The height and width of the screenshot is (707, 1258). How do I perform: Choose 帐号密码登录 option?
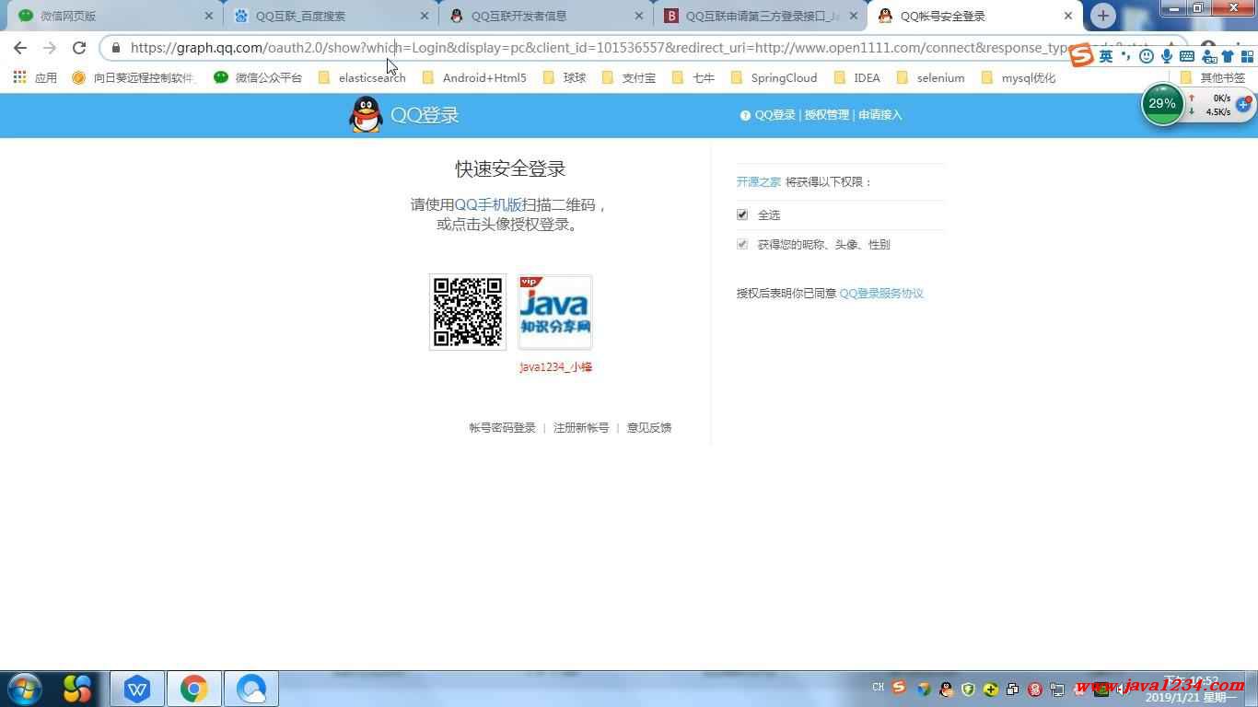502,428
